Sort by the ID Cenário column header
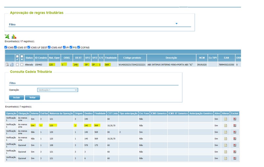The width and height of the screenshot is (264, 167). [x=41, y=58]
